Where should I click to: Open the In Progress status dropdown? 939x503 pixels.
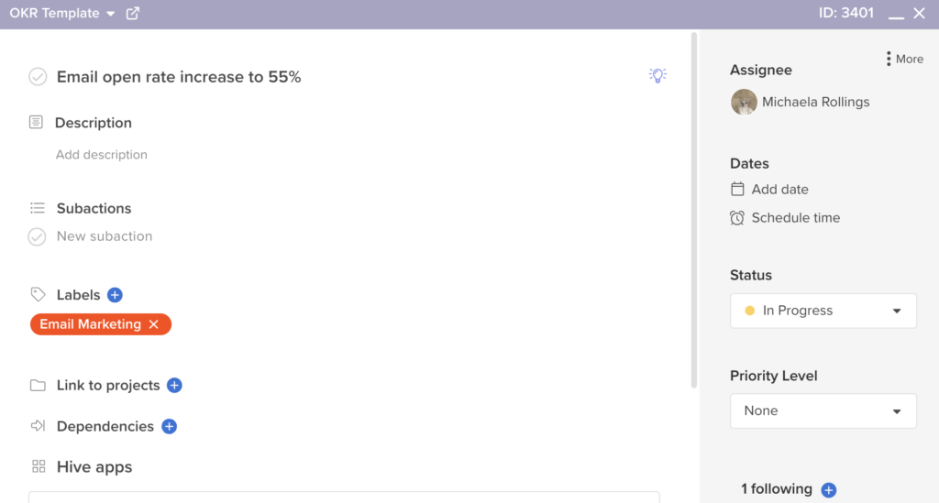pyautogui.click(x=823, y=311)
